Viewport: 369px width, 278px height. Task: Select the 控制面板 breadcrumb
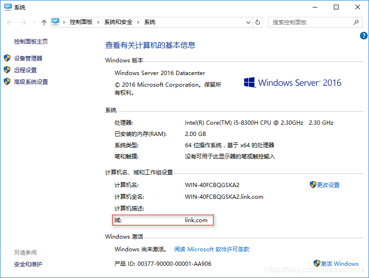[x=81, y=22]
